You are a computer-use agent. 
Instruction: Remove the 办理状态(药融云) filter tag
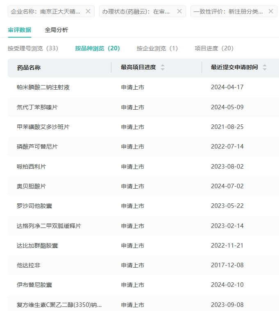point(179,11)
